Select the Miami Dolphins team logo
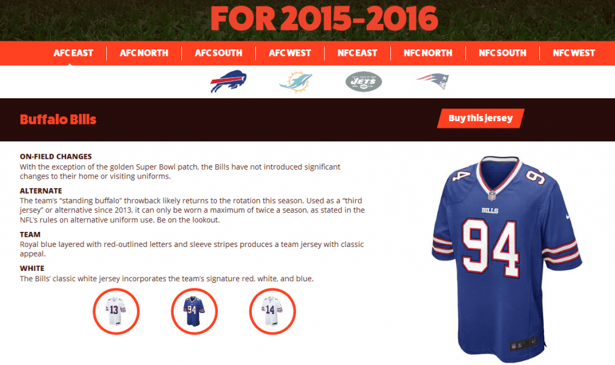The width and height of the screenshot is (615, 365). pyautogui.click(x=295, y=82)
